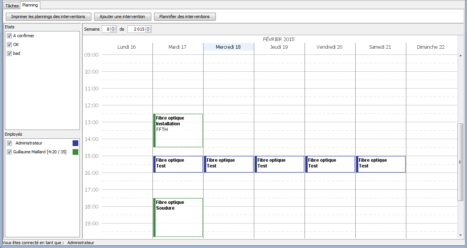Screen dimensions: 467x248
Task: Open the Fibre optique Installation FFTH event
Action: click(178, 130)
